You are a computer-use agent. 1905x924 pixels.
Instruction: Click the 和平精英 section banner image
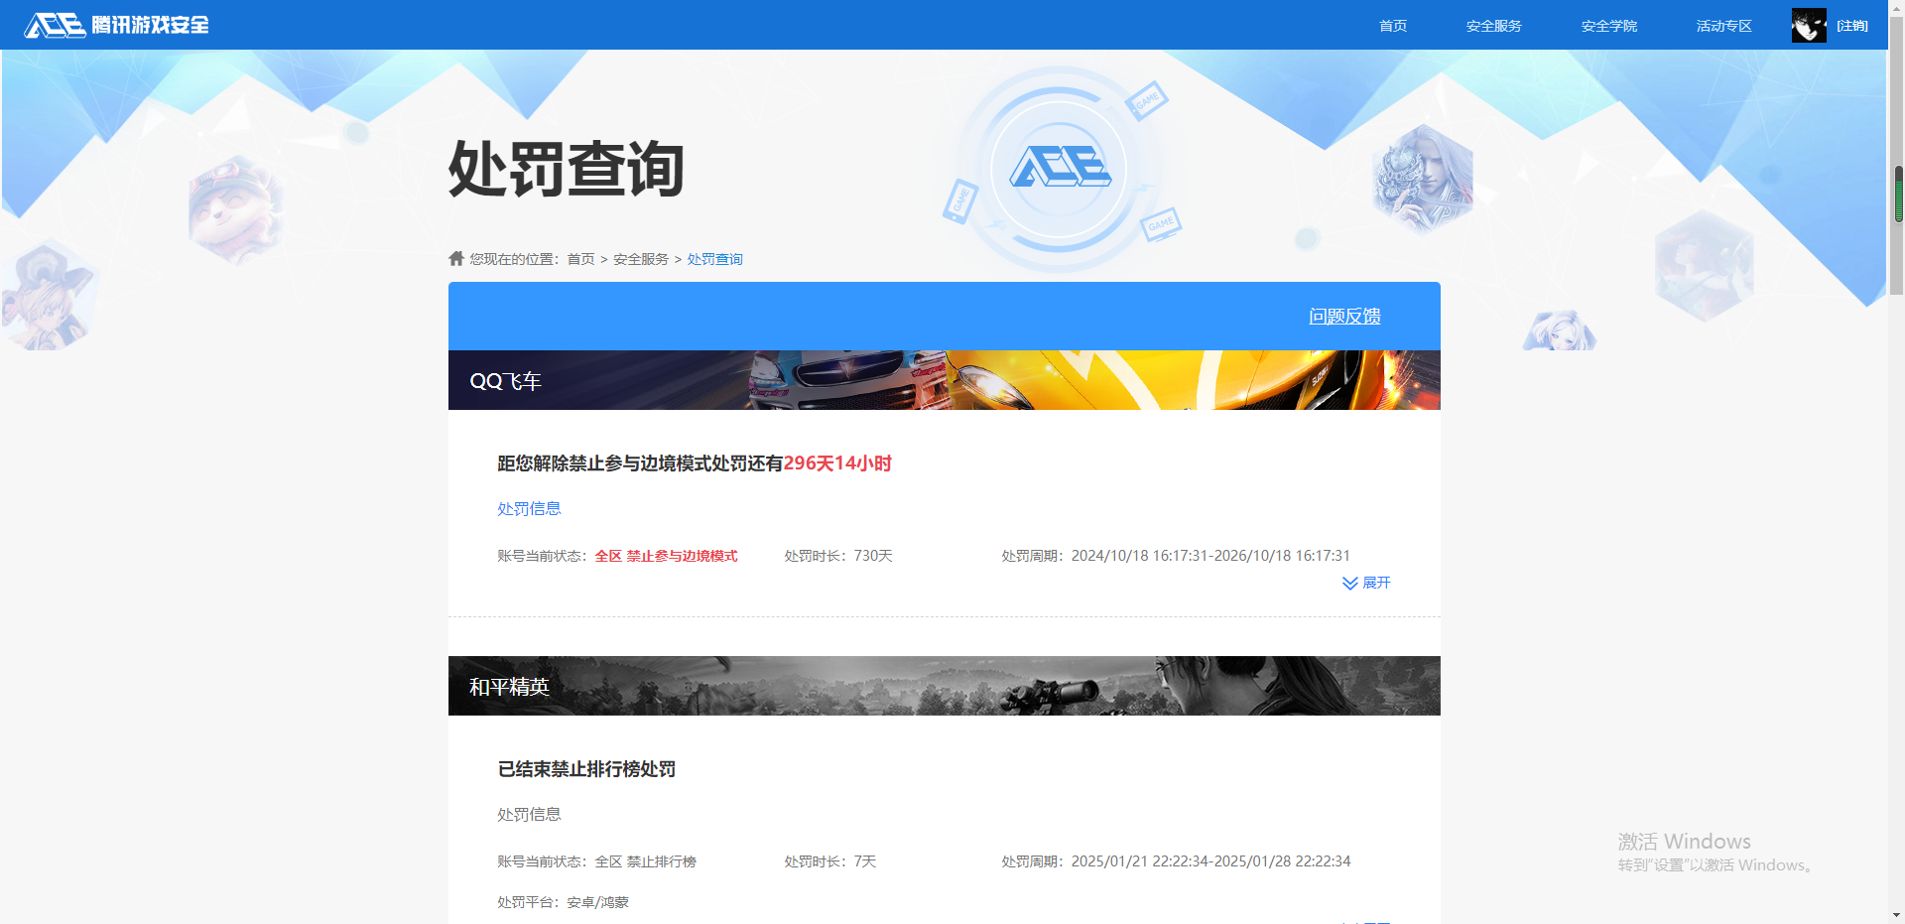[943, 685]
